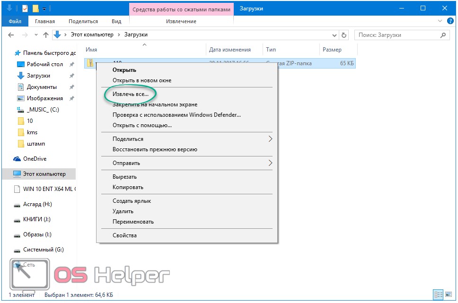The width and height of the screenshot is (458, 303).
Task: Click the Поиск: Загрузки search field
Action: [397, 35]
